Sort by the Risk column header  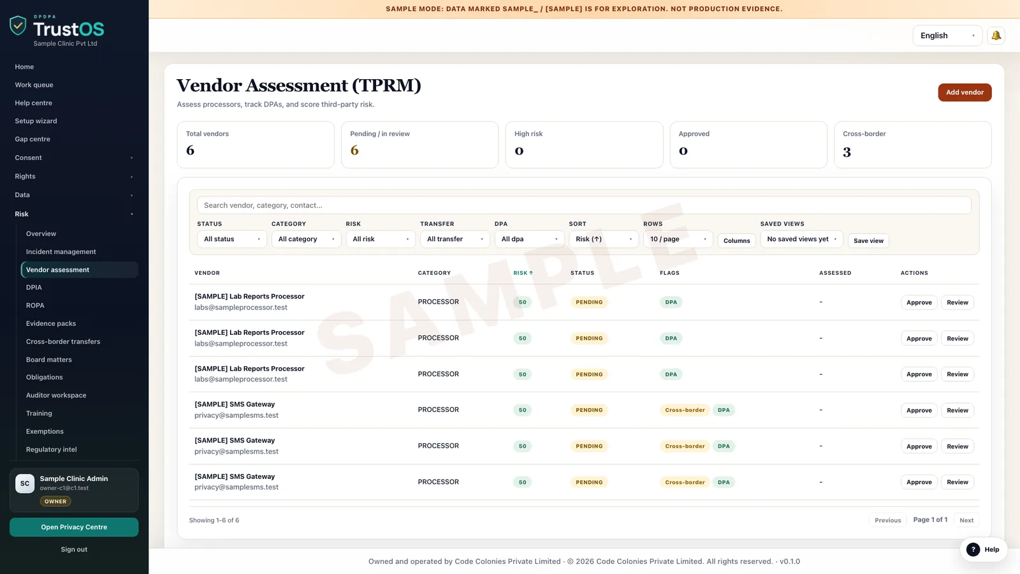(523, 273)
